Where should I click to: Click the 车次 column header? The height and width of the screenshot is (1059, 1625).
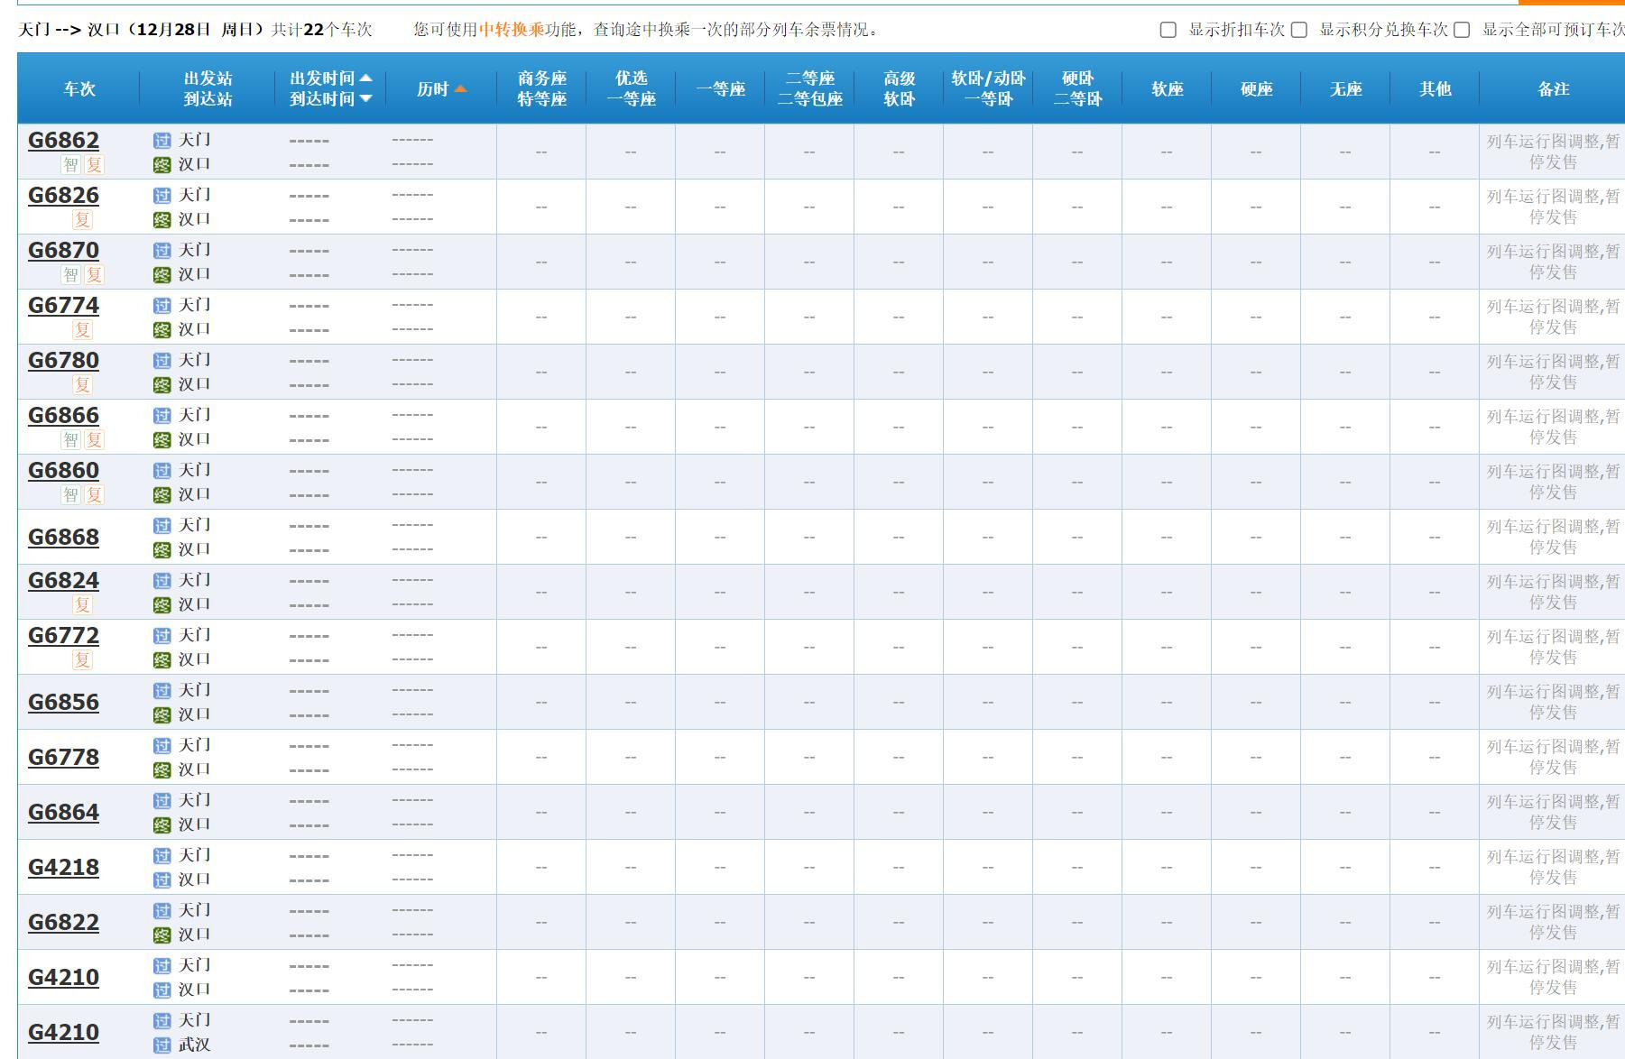(x=79, y=89)
